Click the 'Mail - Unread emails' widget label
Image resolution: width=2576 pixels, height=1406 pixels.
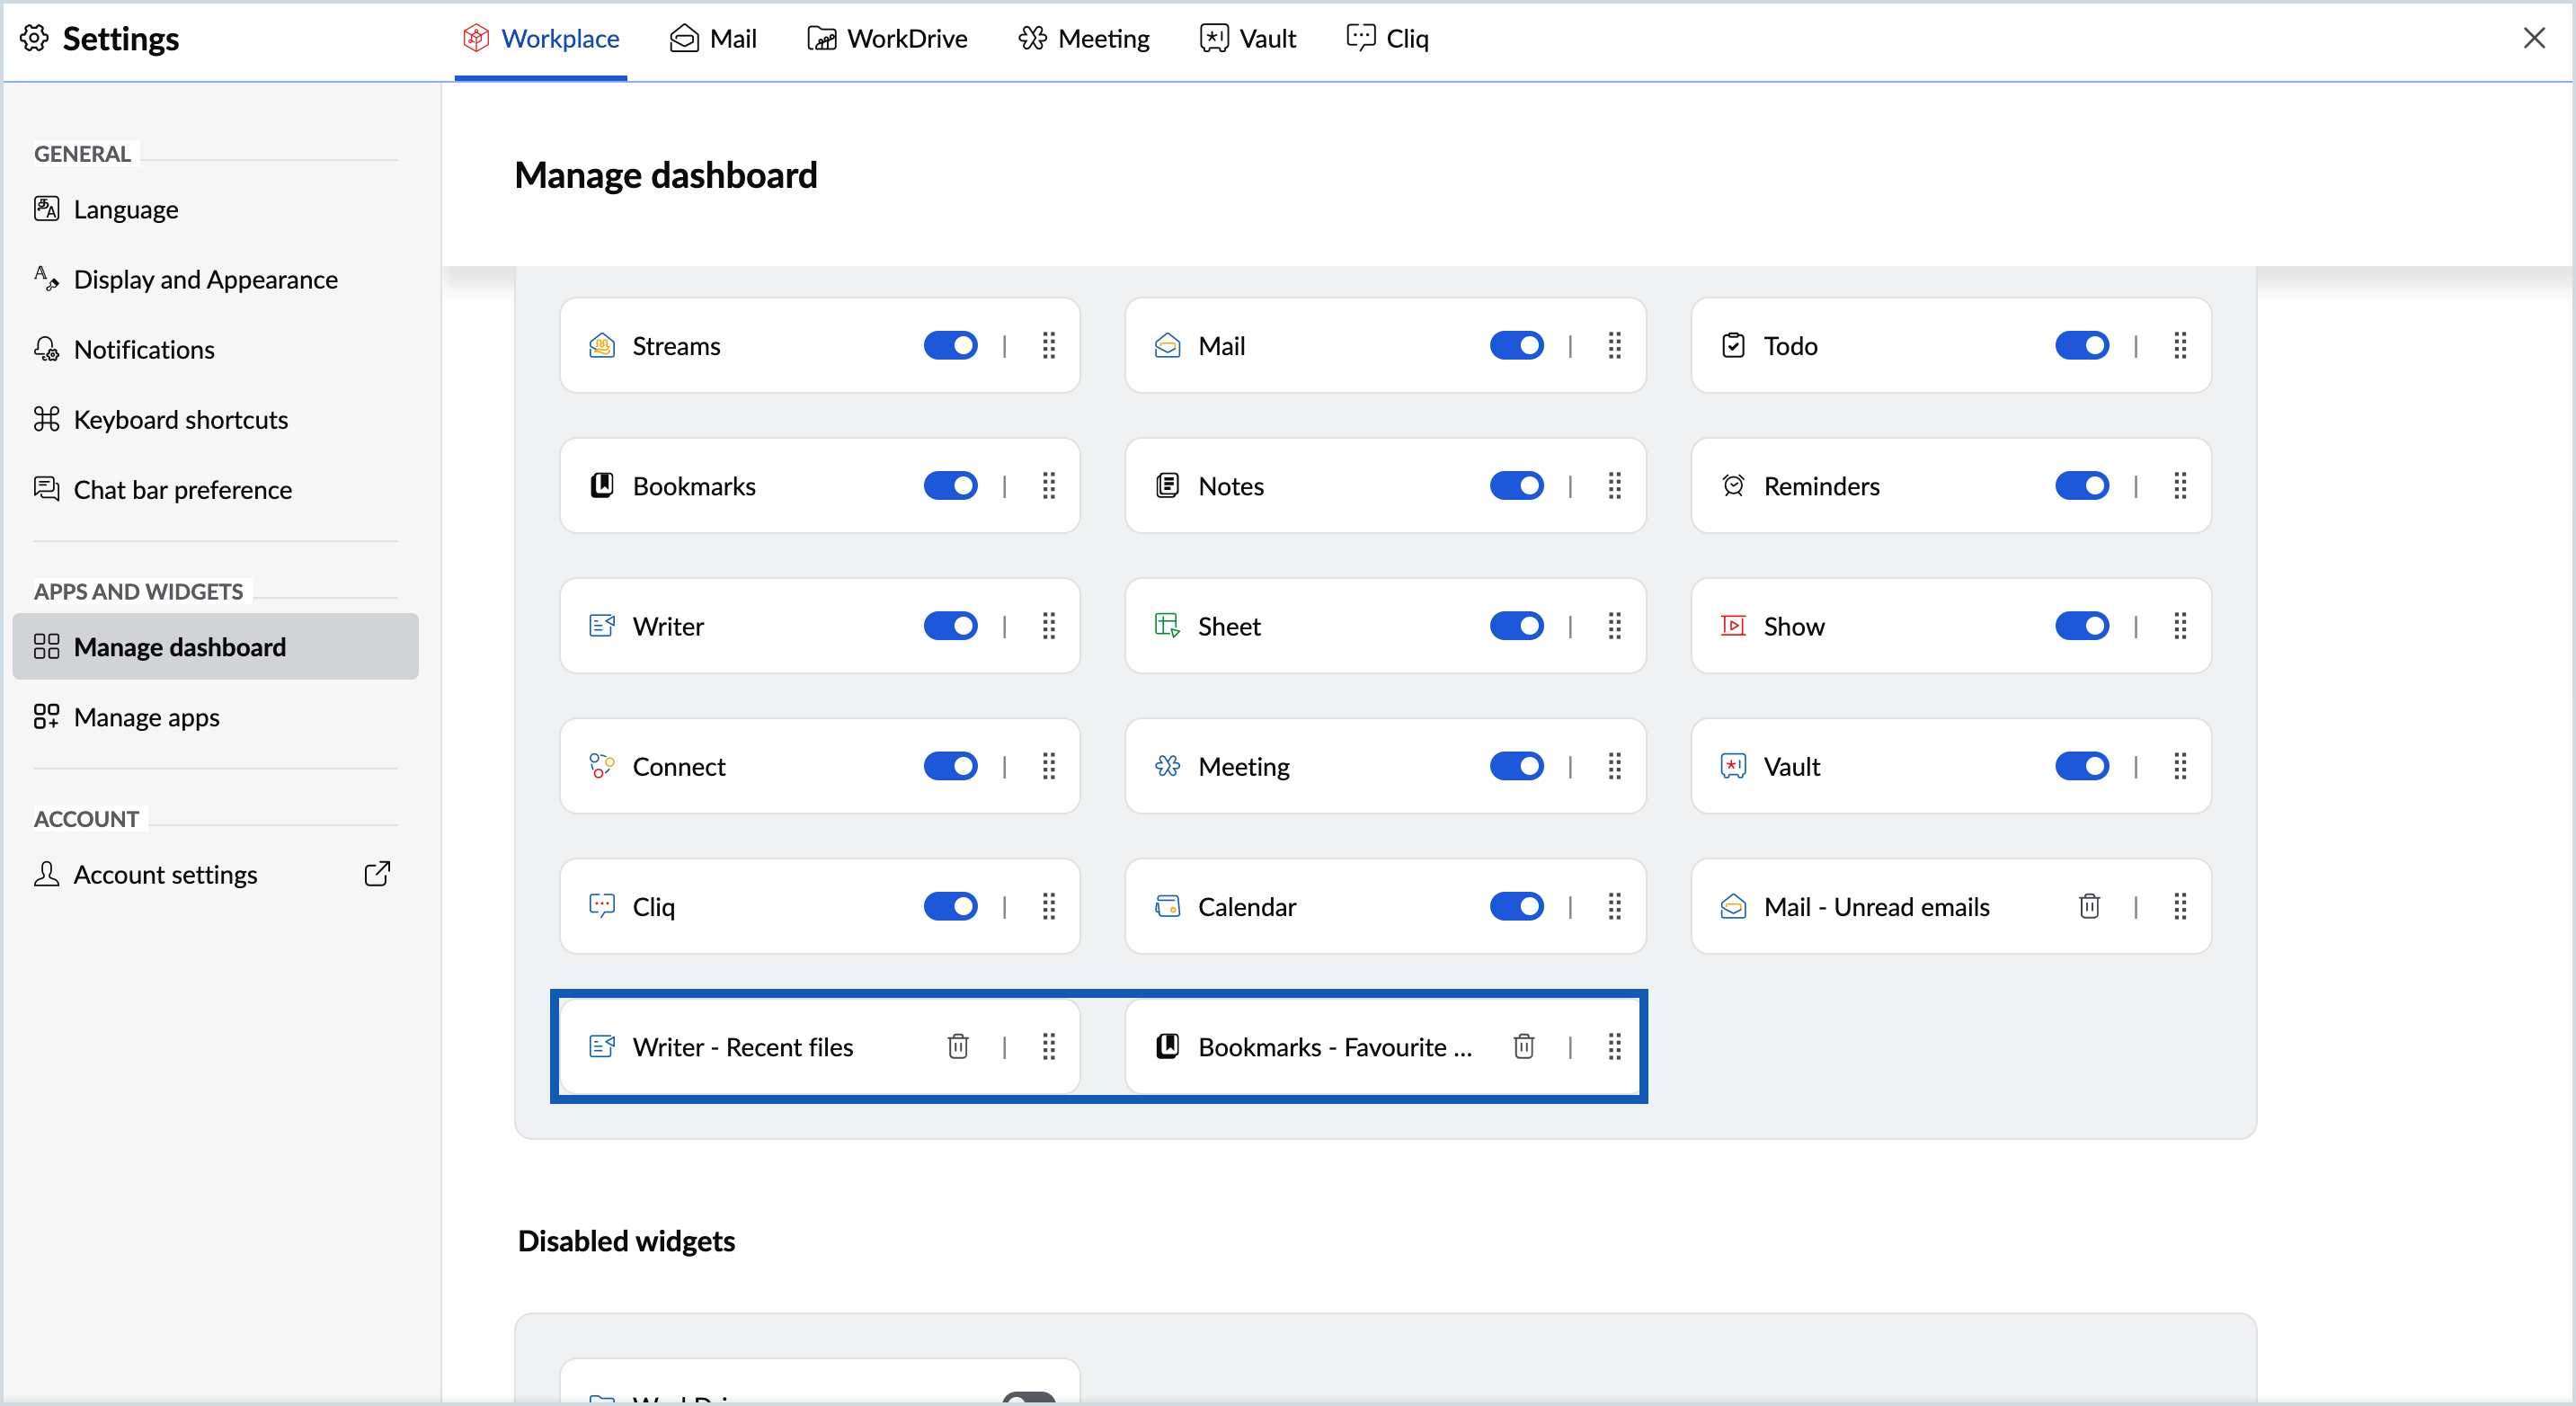click(1876, 907)
